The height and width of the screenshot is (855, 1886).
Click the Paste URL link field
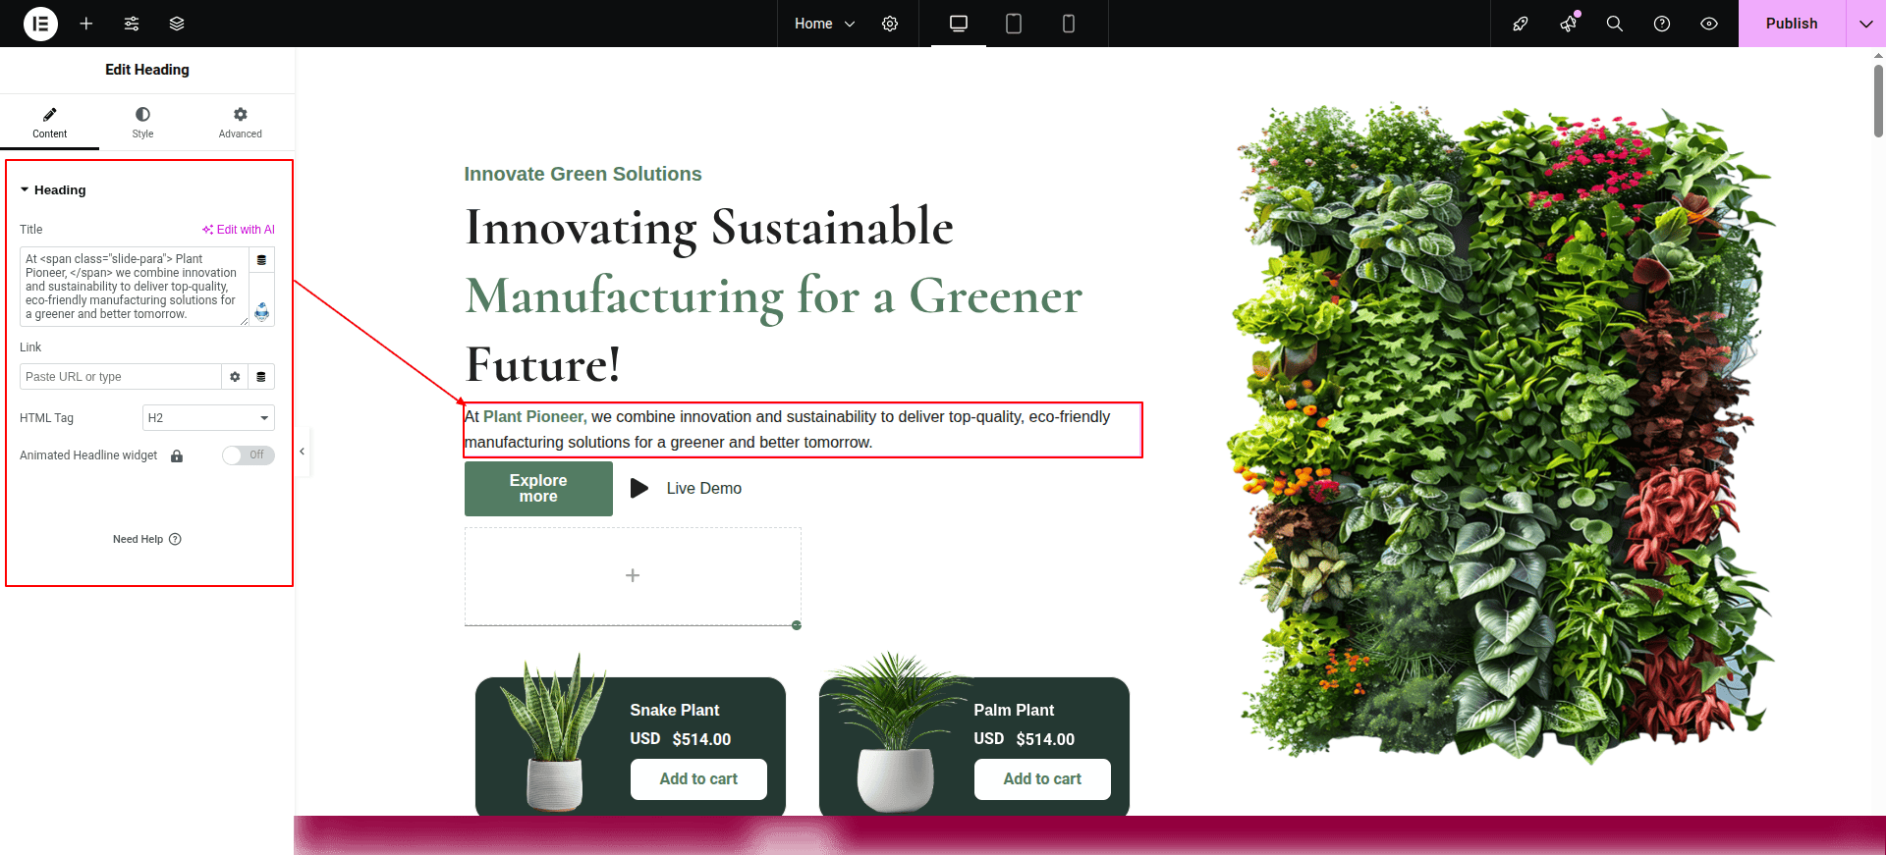click(121, 377)
